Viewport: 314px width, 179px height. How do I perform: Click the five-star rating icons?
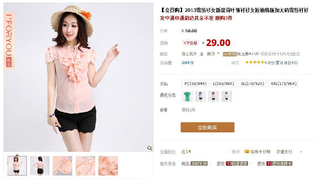(x=255, y=62)
